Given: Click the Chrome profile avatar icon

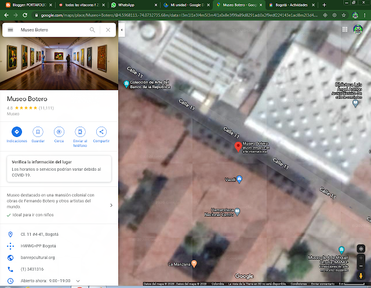Looking at the screenshot, I should (355, 15).
